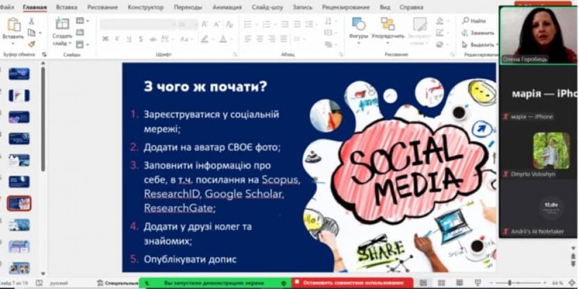Screen dimensions: 579x289
Task: Select the Format Painter brush icon
Action: pos(31,43)
